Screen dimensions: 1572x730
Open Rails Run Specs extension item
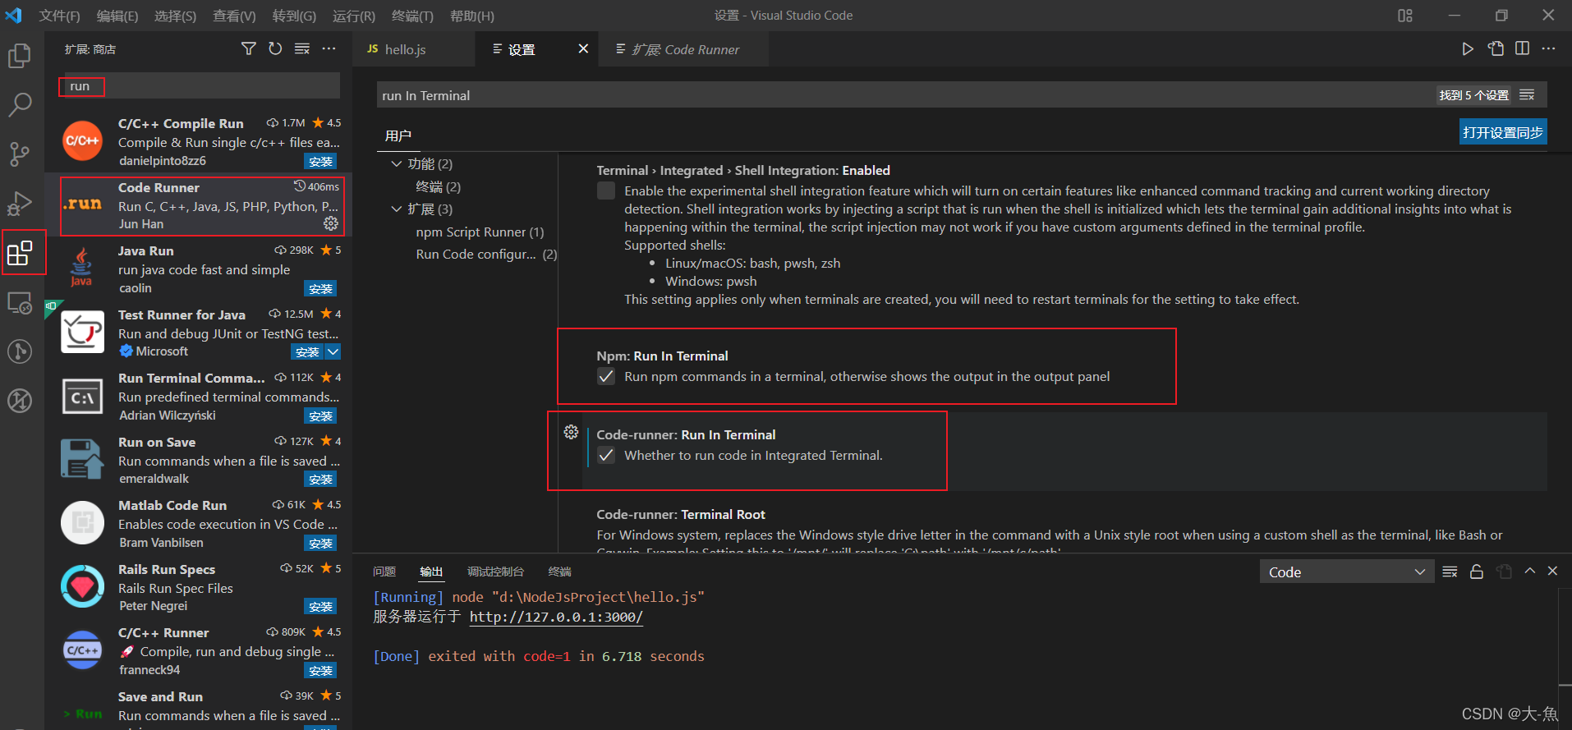click(x=199, y=587)
